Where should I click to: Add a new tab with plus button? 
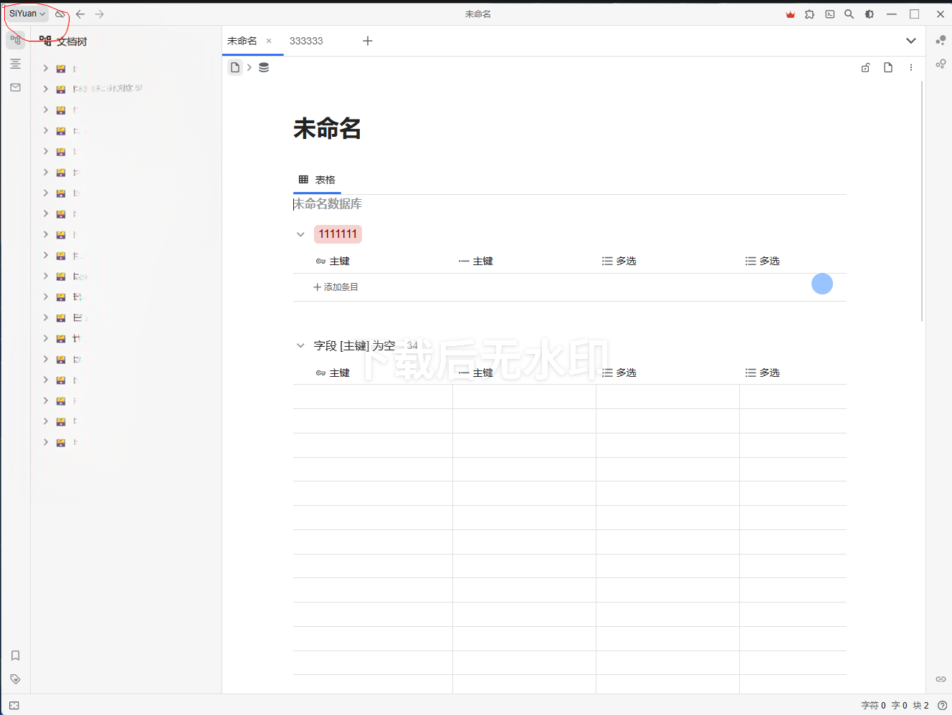tap(368, 41)
